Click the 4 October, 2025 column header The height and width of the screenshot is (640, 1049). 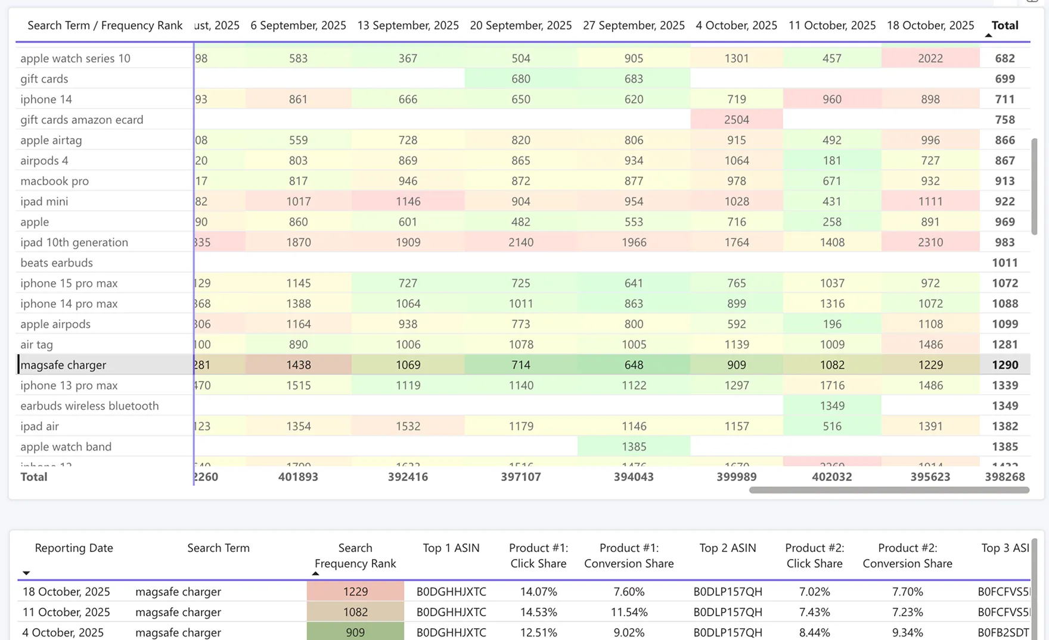pyautogui.click(x=736, y=26)
